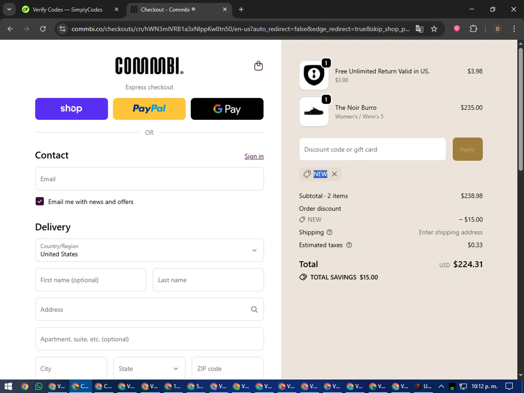
Task: Bookmark this page with the star icon
Action: (434, 29)
